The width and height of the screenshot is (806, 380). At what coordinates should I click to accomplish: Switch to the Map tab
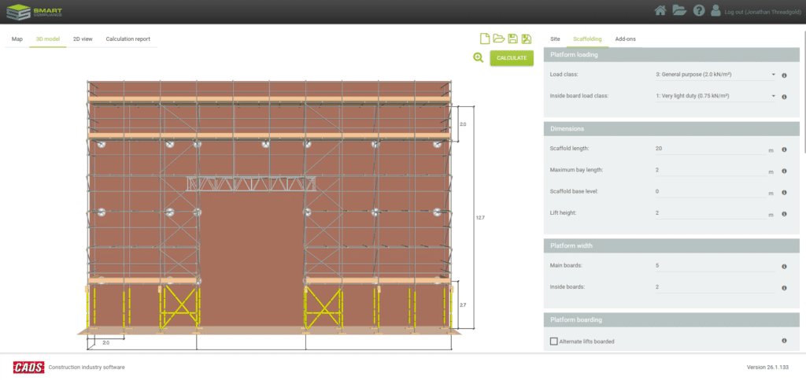coord(17,39)
